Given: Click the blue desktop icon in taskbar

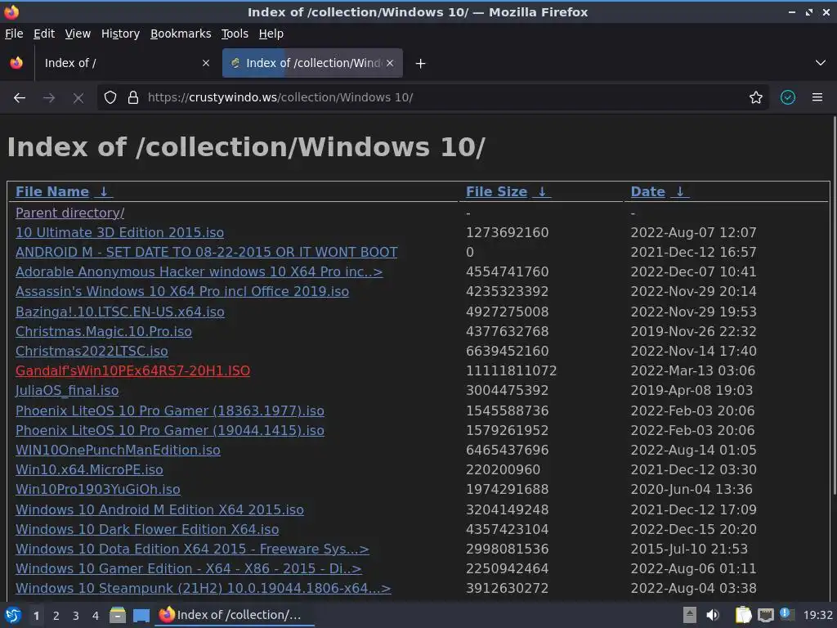Looking at the screenshot, I should pyautogui.click(x=141, y=616).
